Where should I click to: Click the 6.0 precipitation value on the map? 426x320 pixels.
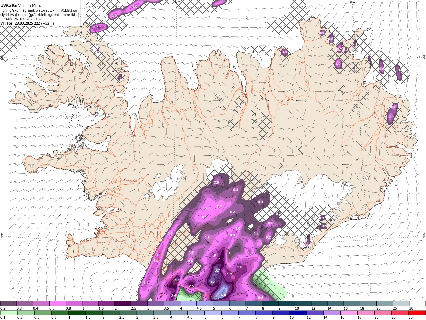coord(223,295)
